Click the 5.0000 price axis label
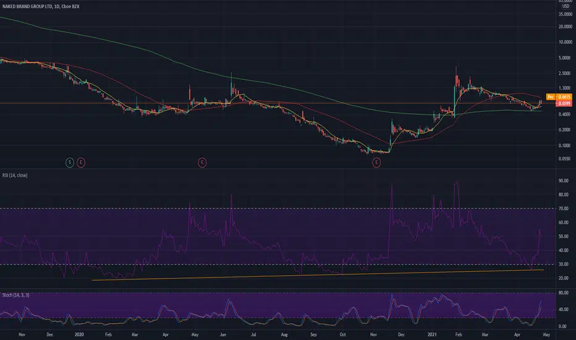The height and width of the screenshot is (340, 576). point(565,57)
